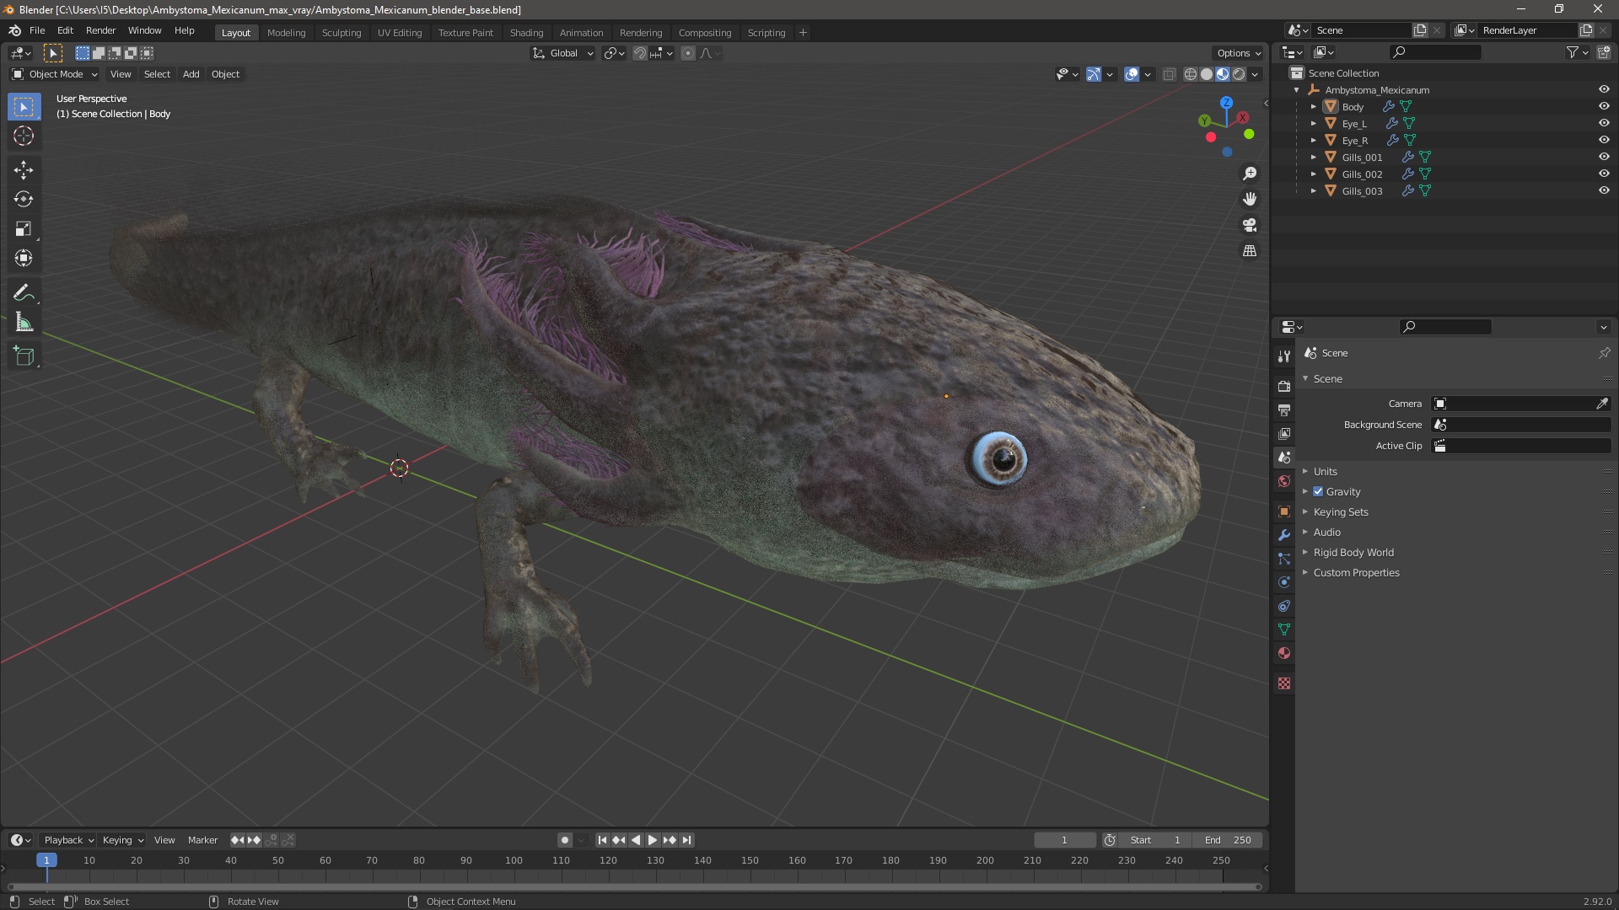
Task: Select the Annotate pencil tool
Action: click(x=24, y=293)
